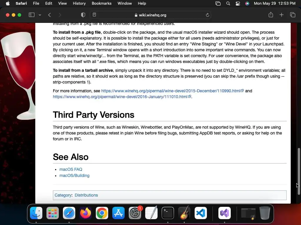Open the Safari menu
The height and width of the screenshot is (225, 301).
pyautogui.click(x=21, y=4)
